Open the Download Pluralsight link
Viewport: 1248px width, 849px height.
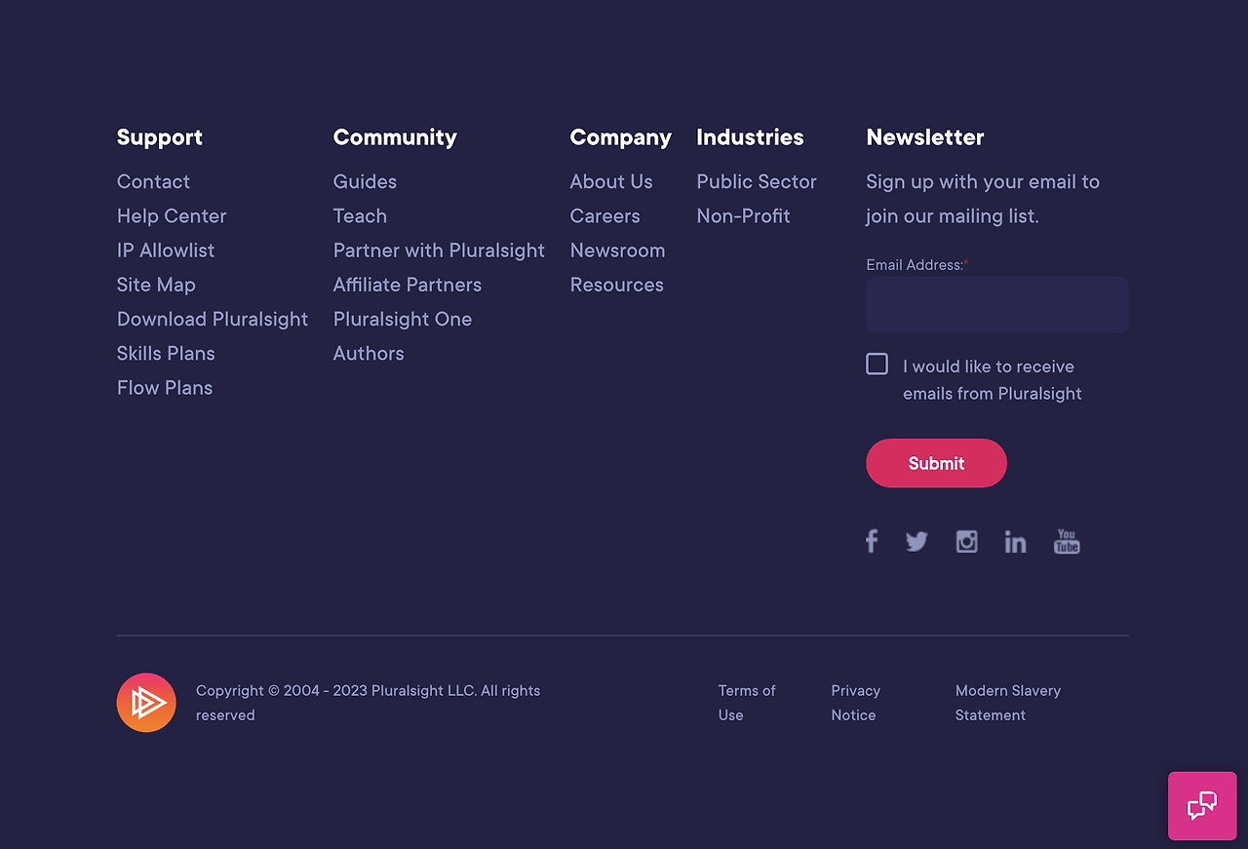(213, 319)
